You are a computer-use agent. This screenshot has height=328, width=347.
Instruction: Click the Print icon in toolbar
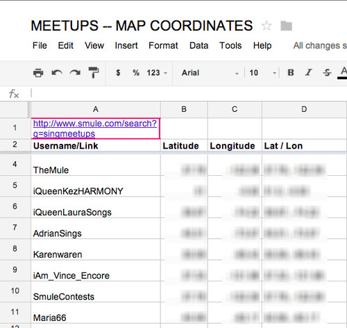tap(38, 73)
